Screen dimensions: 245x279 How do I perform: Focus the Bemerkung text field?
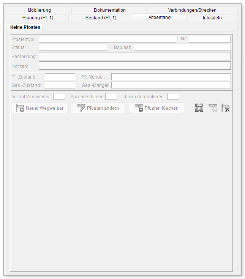pos(135,56)
